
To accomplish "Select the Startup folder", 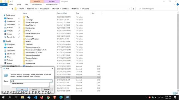I will click(28, 42).
